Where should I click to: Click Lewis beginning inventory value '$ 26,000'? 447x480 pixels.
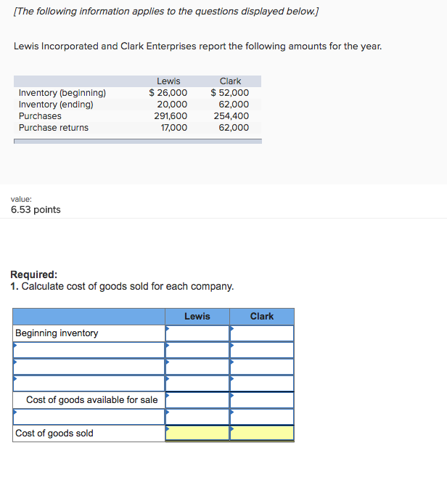tap(168, 93)
